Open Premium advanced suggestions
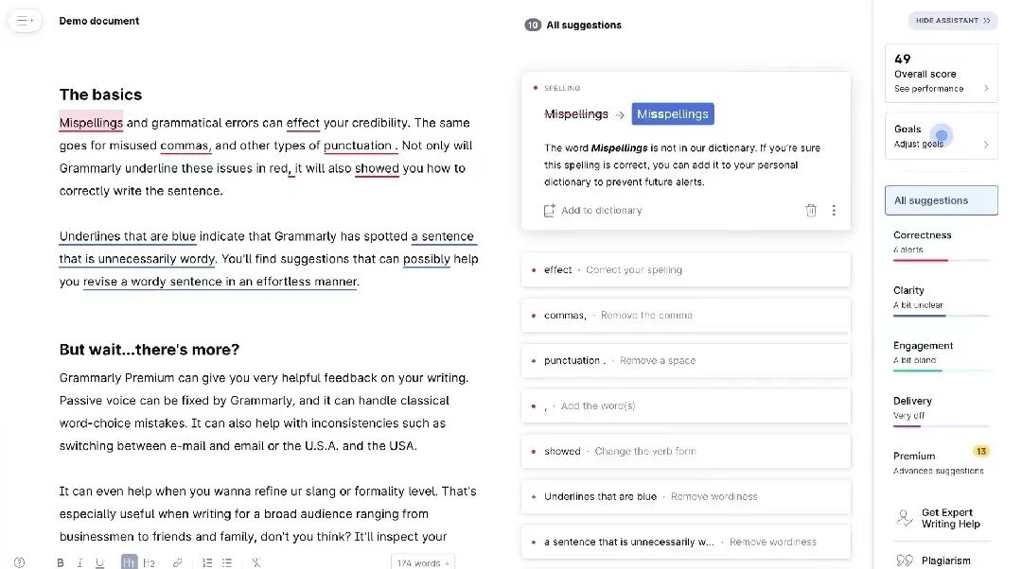The height and width of the screenshot is (569, 1022). [942, 462]
